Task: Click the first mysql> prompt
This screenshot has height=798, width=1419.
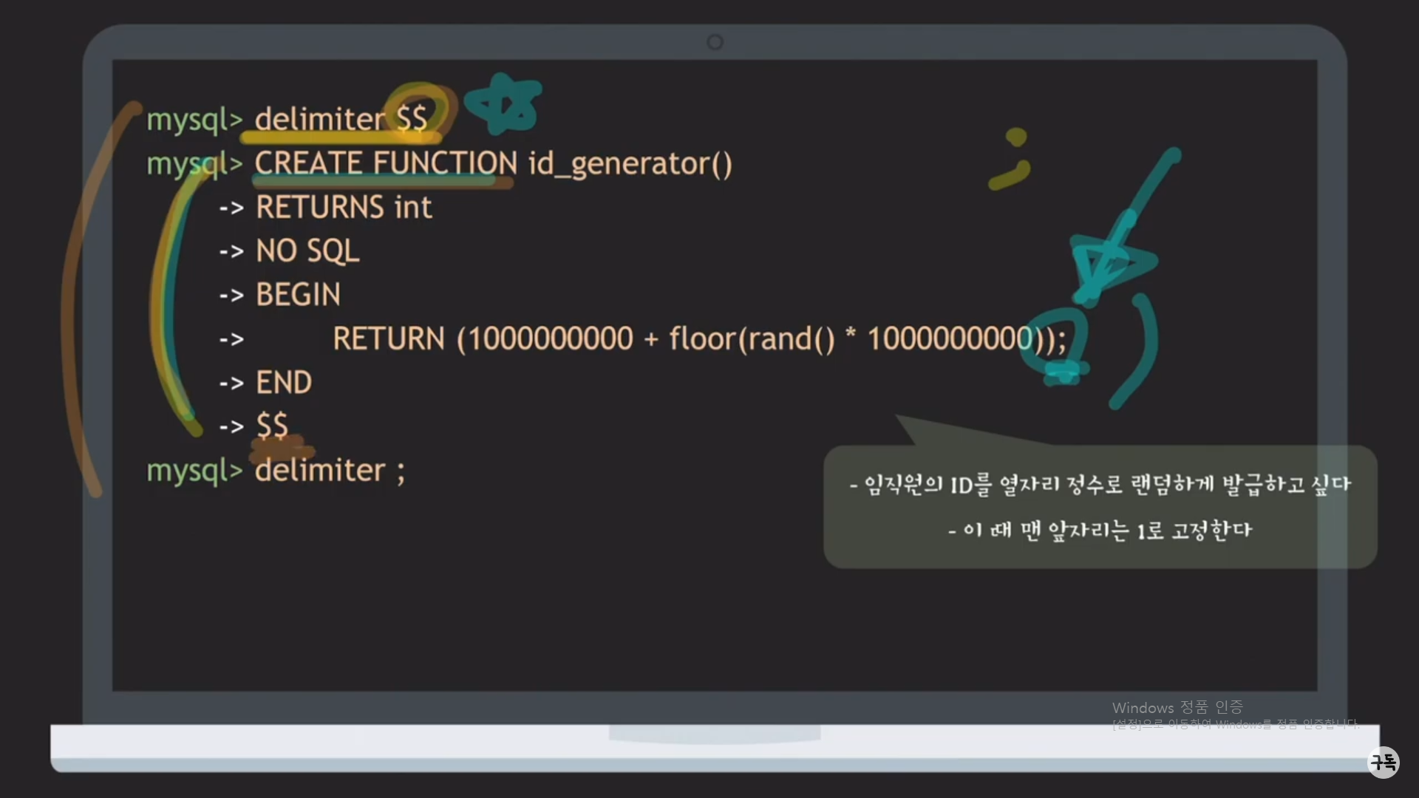Action: coord(194,120)
